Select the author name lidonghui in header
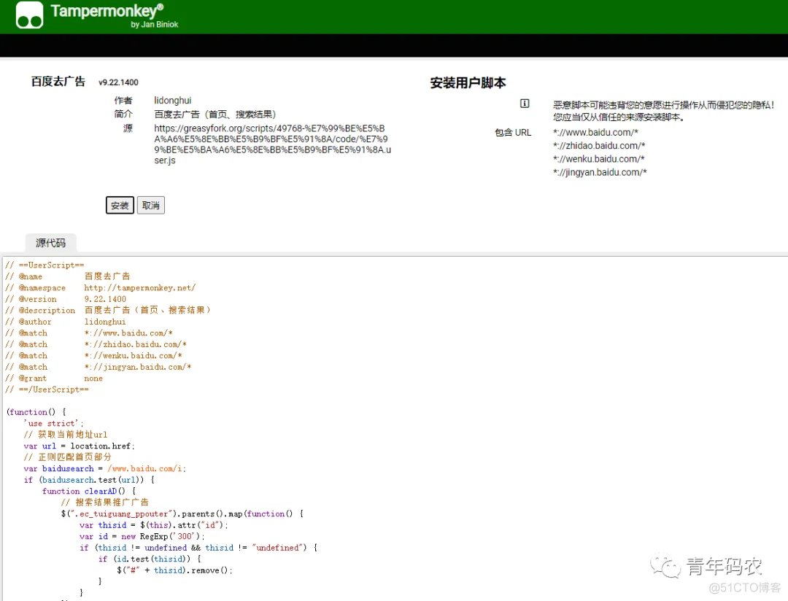The width and height of the screenshot is (788, 601). tap(173, 101)
